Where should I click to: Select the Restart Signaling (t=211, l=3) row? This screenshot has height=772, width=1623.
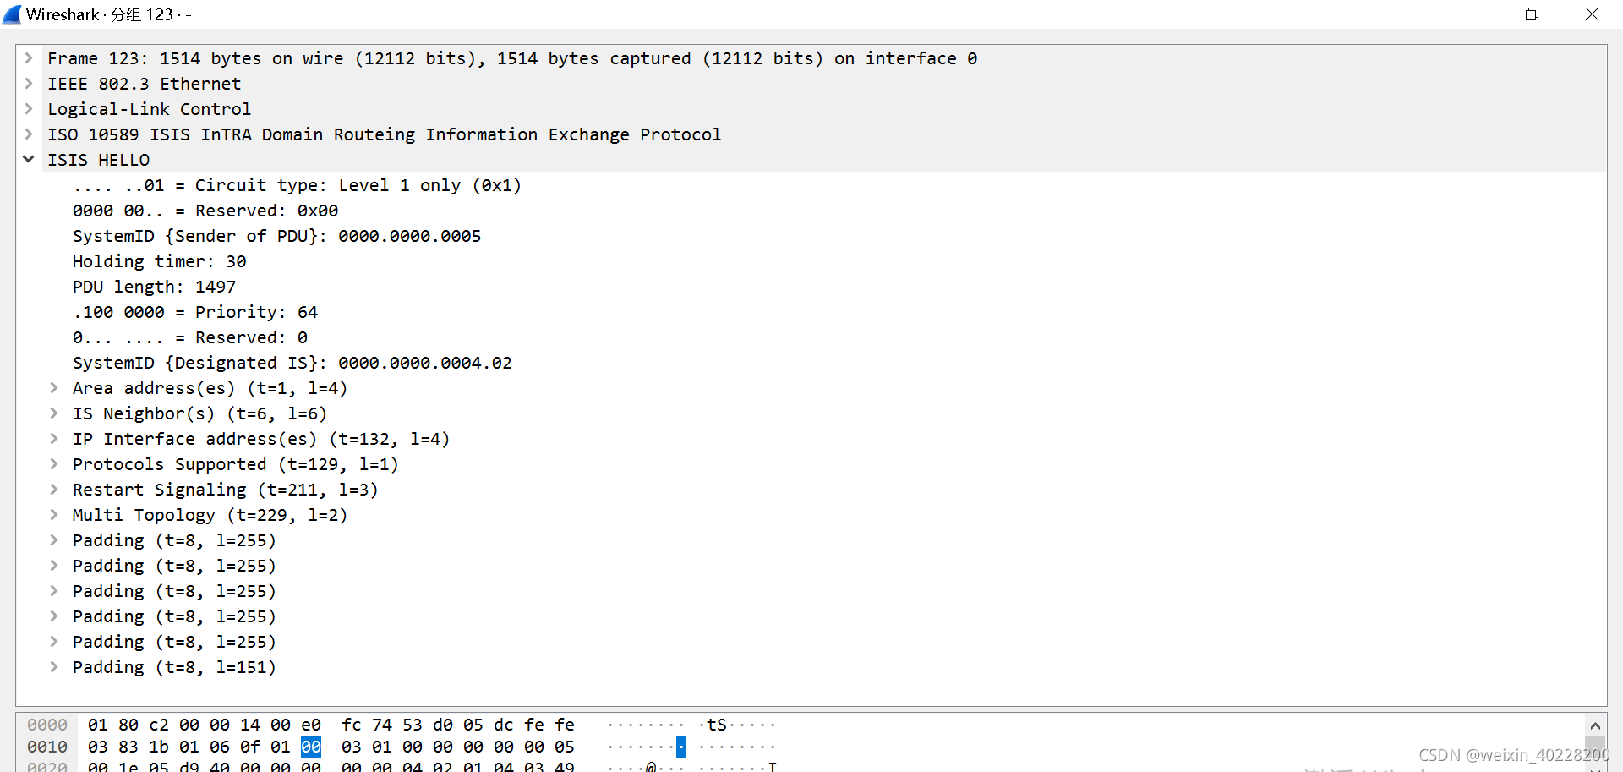pyautogui.click(x=225, y=490)
